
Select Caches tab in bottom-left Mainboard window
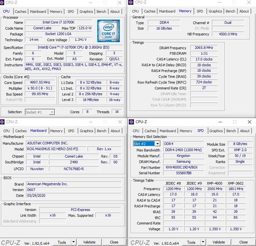(x=21, y=131)
